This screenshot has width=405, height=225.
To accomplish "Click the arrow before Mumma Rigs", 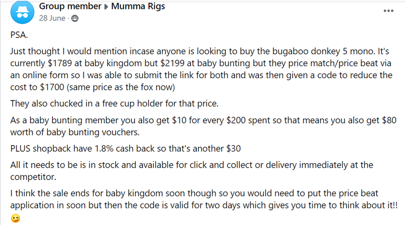I will tap(106, 7).
